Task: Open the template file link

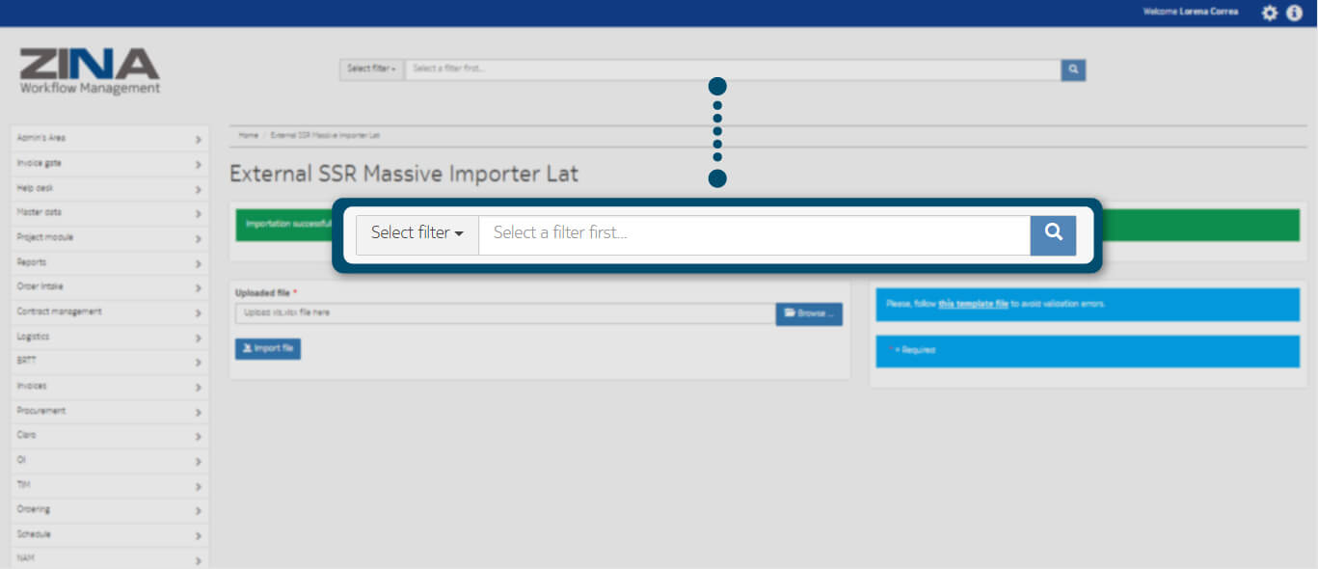Action: (x=973, y=304)
